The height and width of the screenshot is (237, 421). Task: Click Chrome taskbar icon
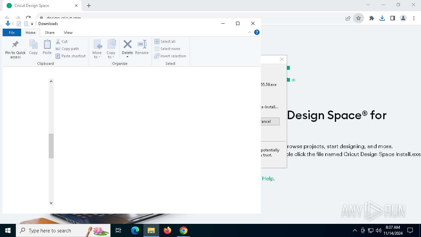tap(184, 230)
